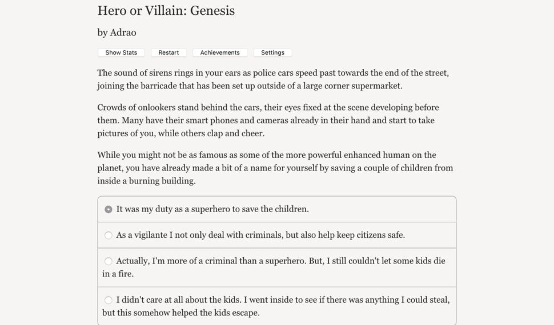This screenshot has height=325, width=554.
Task: Choose the vigilante option radio button
Action: pos(109,235)
